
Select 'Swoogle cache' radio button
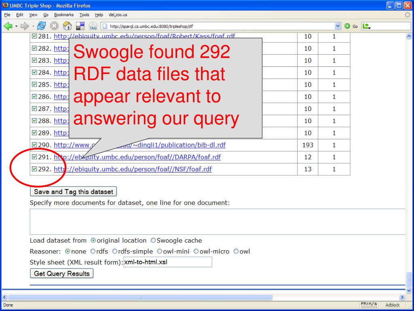(153, 241)
